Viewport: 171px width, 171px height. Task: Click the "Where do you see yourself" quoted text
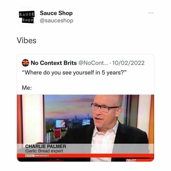tap(74, 73)
